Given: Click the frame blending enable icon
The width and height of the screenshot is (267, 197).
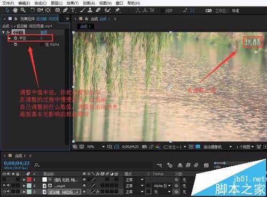Looking at the screenshot, I should coord(188,165).
